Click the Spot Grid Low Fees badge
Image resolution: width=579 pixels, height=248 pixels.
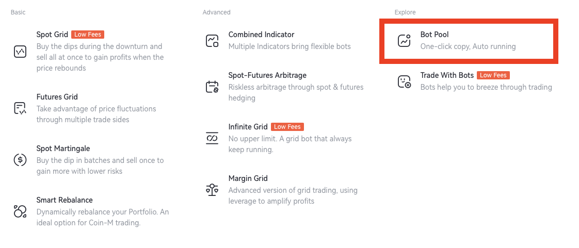88,35
